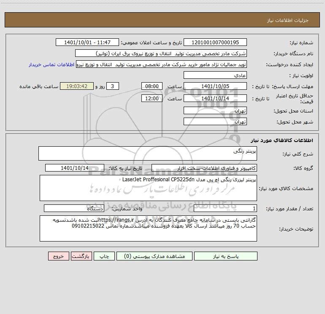
Task: Click the validity time field 12:00
Action: pos(152,98)
